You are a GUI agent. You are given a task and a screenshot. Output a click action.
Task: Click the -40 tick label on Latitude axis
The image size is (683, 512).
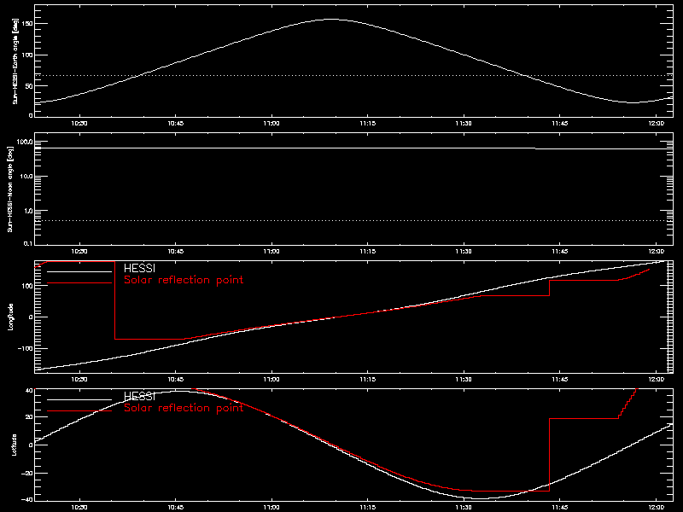27,499
